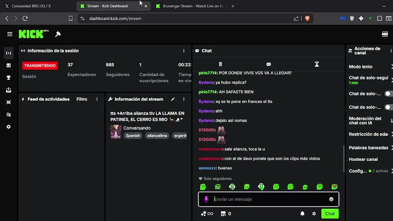Click the chat notification bell icon
The image size is (393, 221).
click(x=302, y=214)
